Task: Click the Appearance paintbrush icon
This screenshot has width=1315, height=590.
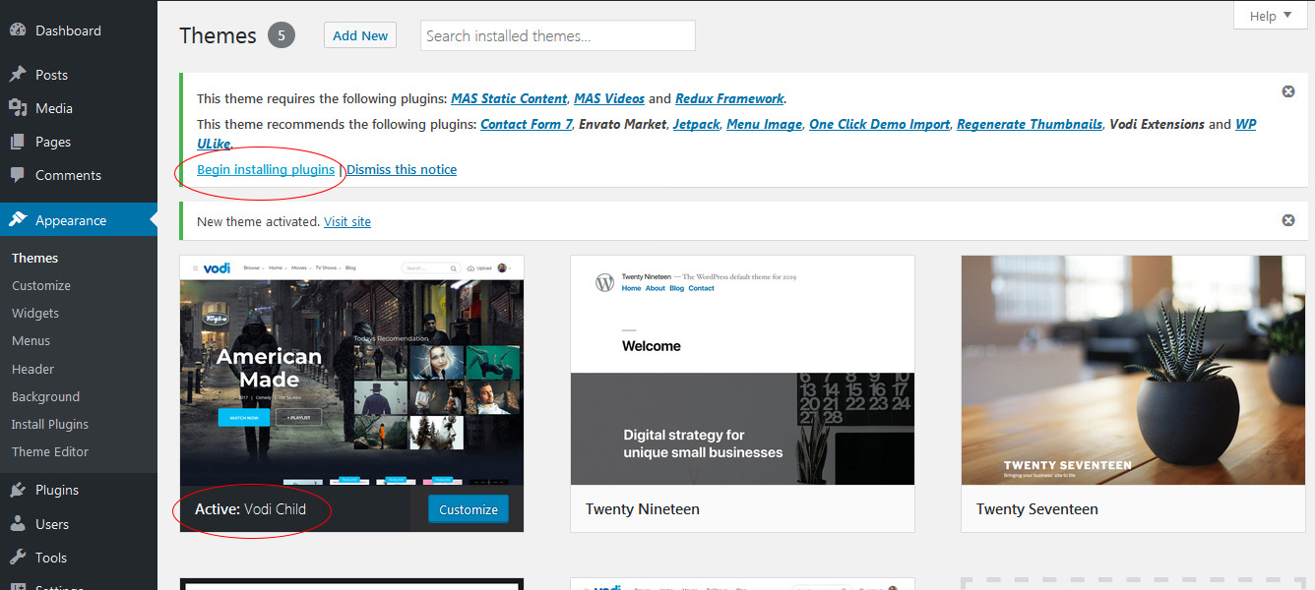Action: pos(18,220)
